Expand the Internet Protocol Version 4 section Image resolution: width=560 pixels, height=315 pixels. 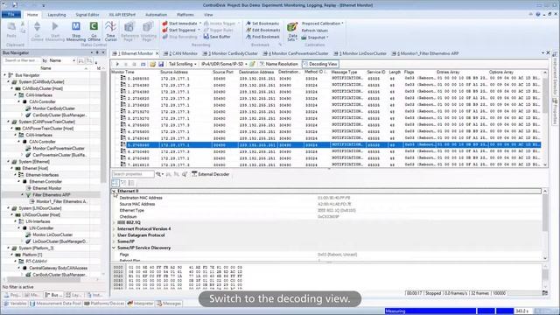114,229
